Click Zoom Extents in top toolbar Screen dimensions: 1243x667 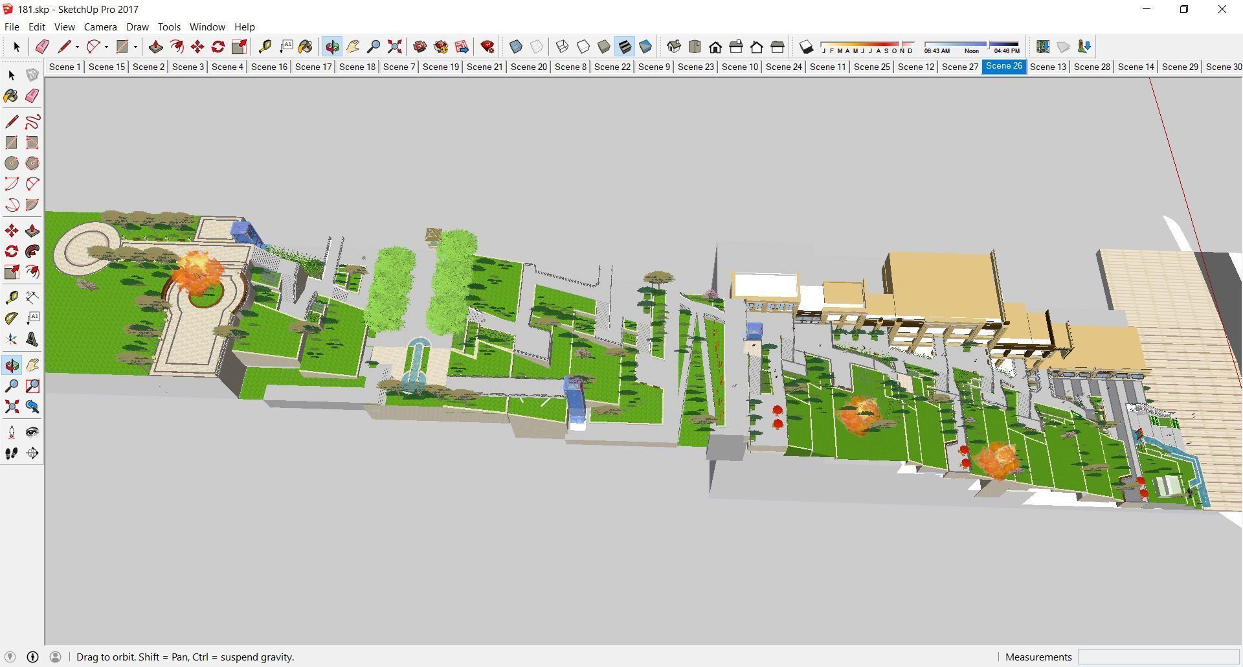pos(394,47)
